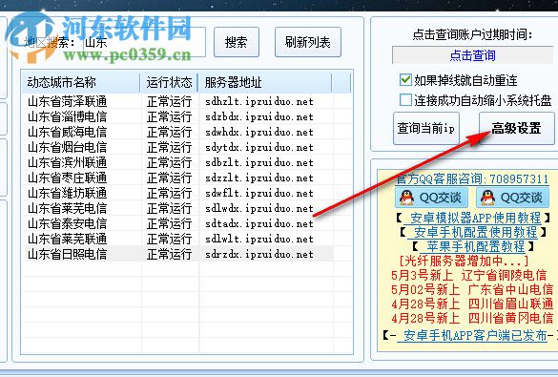Click the 刷新列表 button
Viewport: 558px width, 377px height.
(308, 42)
